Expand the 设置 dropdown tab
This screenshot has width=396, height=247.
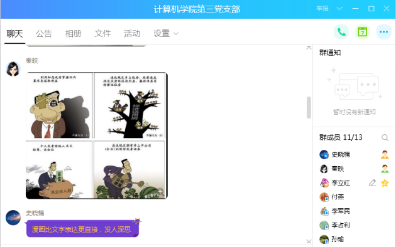(166, 33)
